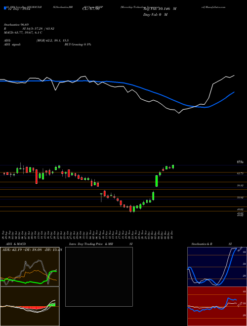Click the empty Intra Day Trading chart box

[x=99, y=277]
